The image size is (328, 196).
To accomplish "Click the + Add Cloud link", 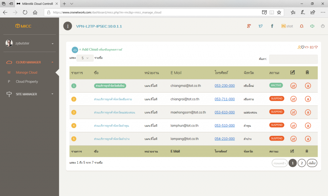I will click(100, 50).
